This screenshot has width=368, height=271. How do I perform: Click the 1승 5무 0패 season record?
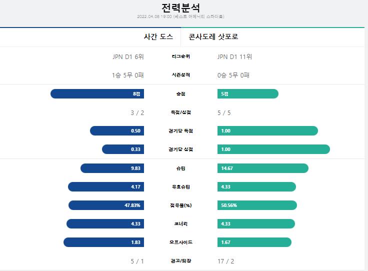[x=127, y=75]
